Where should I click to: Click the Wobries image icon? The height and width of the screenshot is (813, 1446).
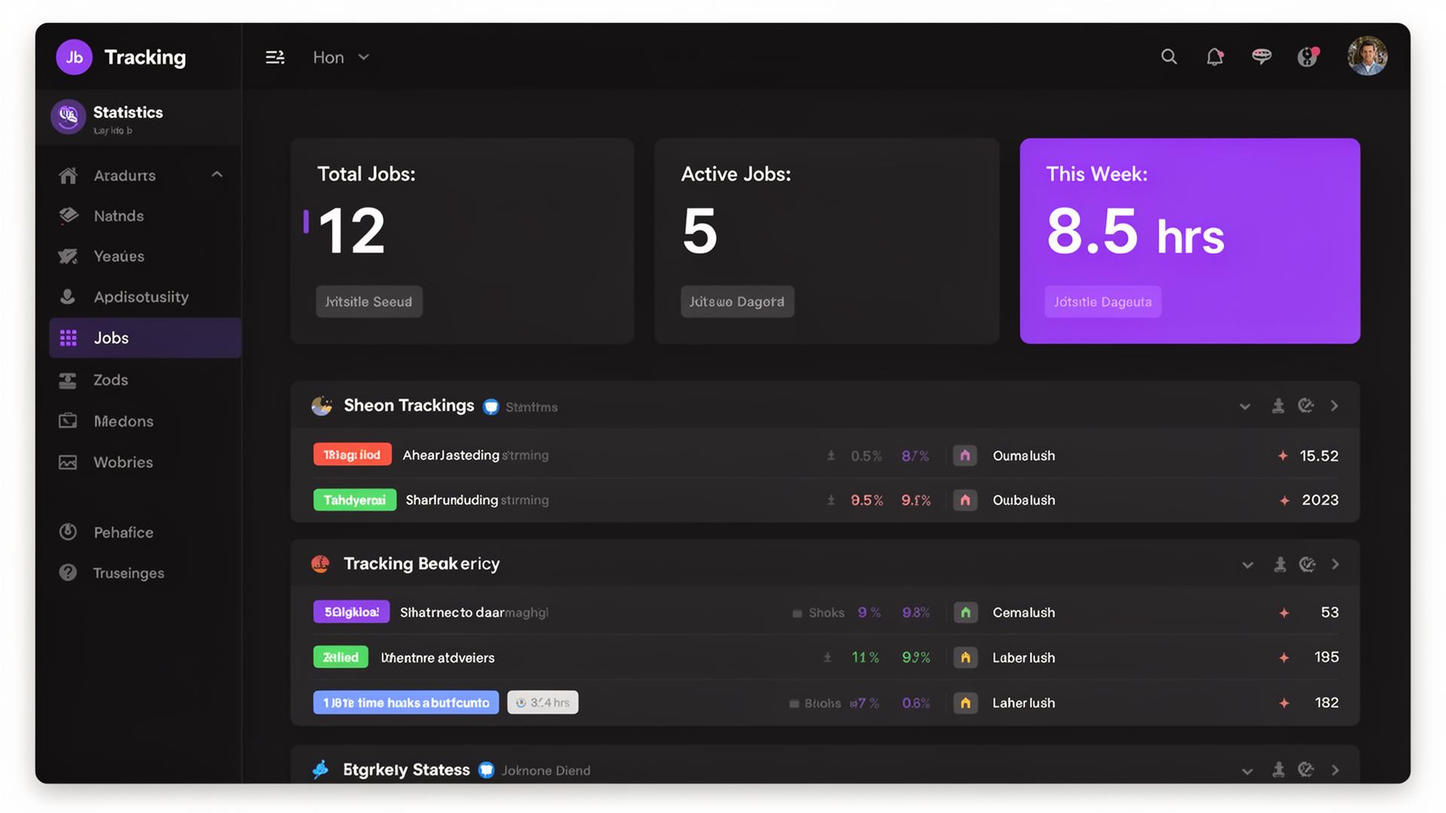(x=68, y=462)
